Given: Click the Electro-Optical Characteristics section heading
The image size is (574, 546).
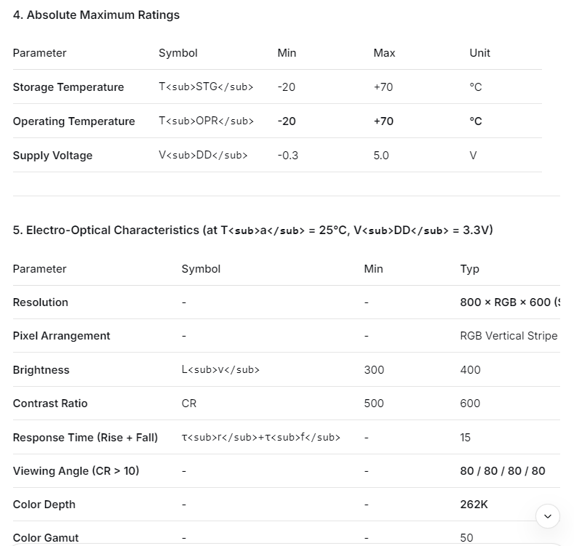Looking at the screenshot, I should click(x=252, y=230).
